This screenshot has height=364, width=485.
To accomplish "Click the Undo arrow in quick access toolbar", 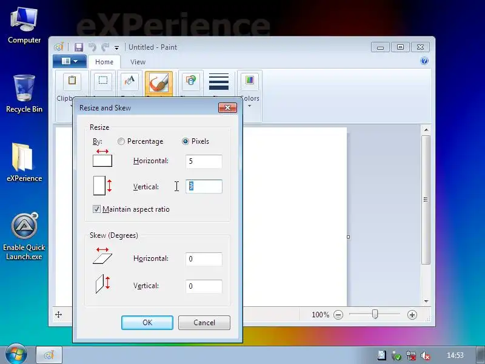I will [x=92, y=47].
